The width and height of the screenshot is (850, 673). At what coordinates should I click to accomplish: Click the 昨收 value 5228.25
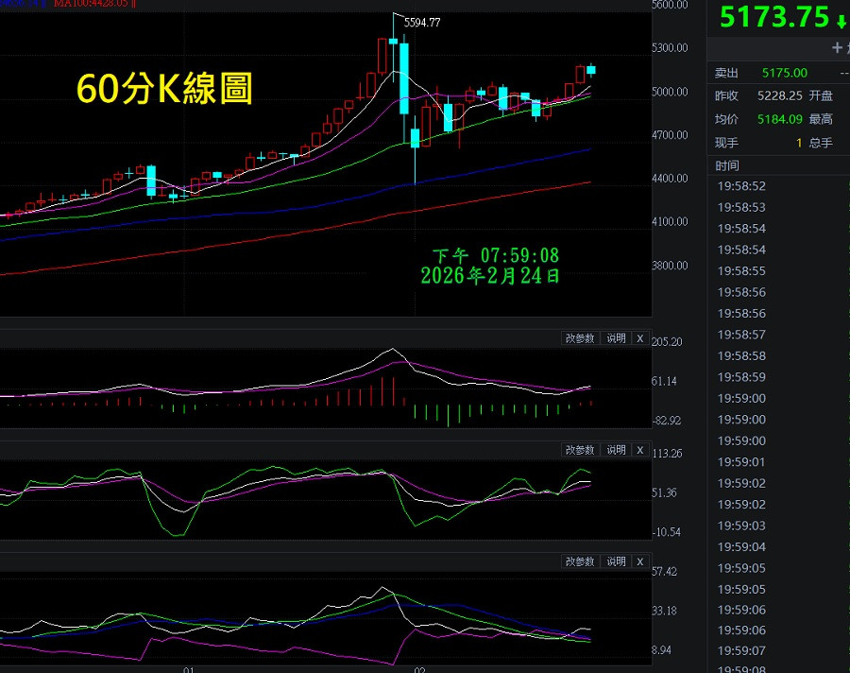[779, 95]
